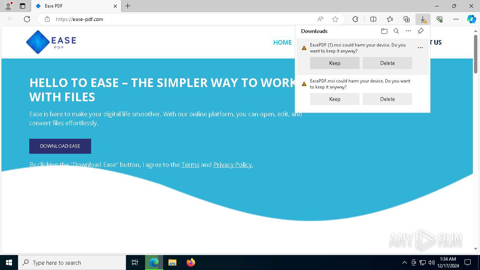Screen dimensions: 480x270
Task: Keep the EasePDF.msi download
Action: 335,99
